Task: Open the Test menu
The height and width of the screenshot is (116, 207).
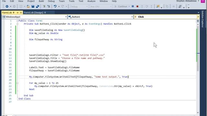Action: 81,1
